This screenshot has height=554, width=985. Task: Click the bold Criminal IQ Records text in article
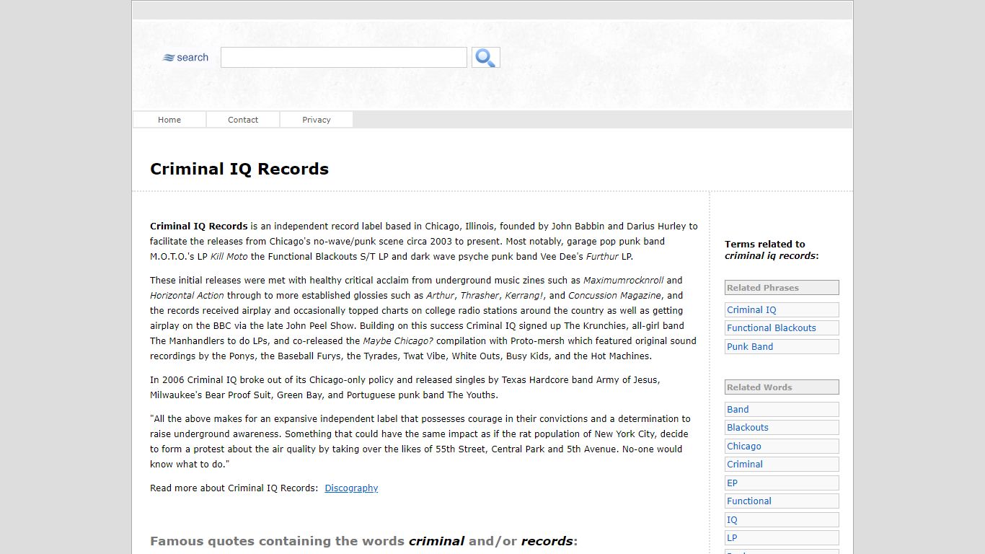tap(199, 226)
